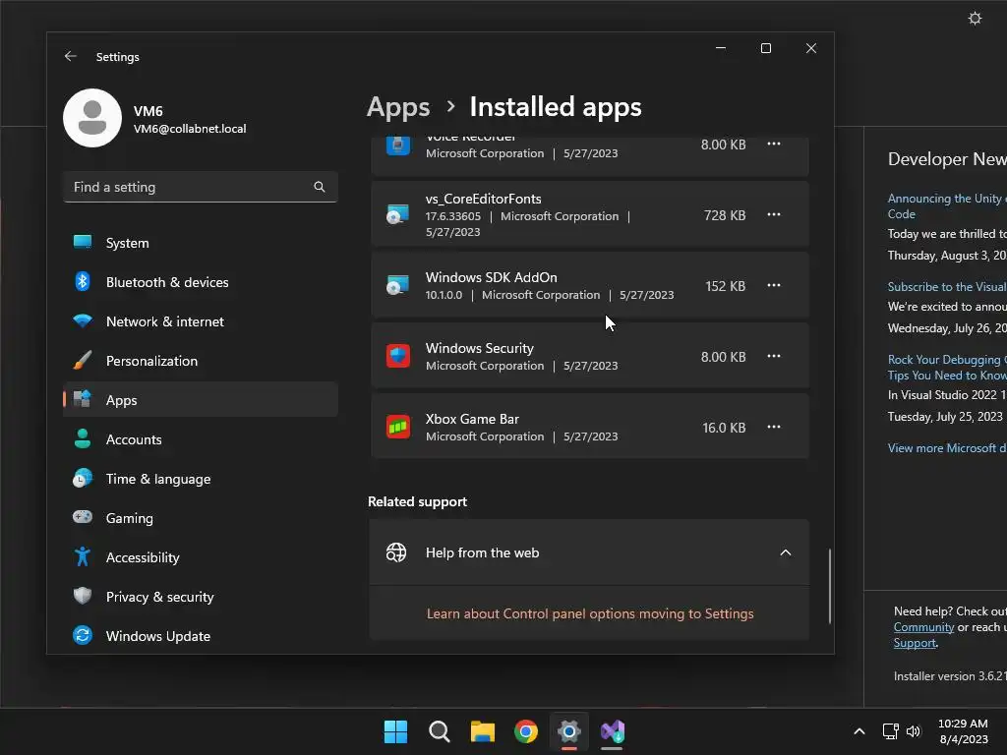Click the Windows Security shield icon
Screen dimensions: 1007x755
click(x=398, y=356)
